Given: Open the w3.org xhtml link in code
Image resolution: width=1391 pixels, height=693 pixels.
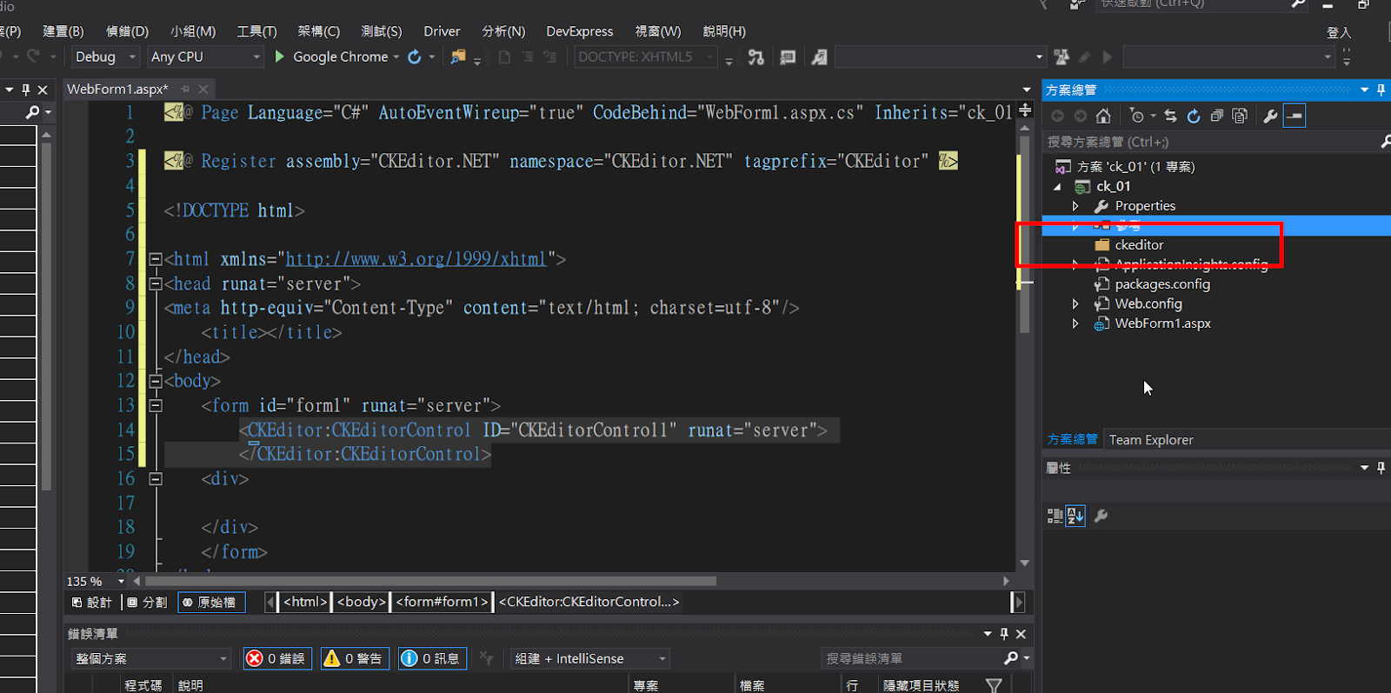Looking at the screenshot, I should pyautogui.click(x=416, y=259).
